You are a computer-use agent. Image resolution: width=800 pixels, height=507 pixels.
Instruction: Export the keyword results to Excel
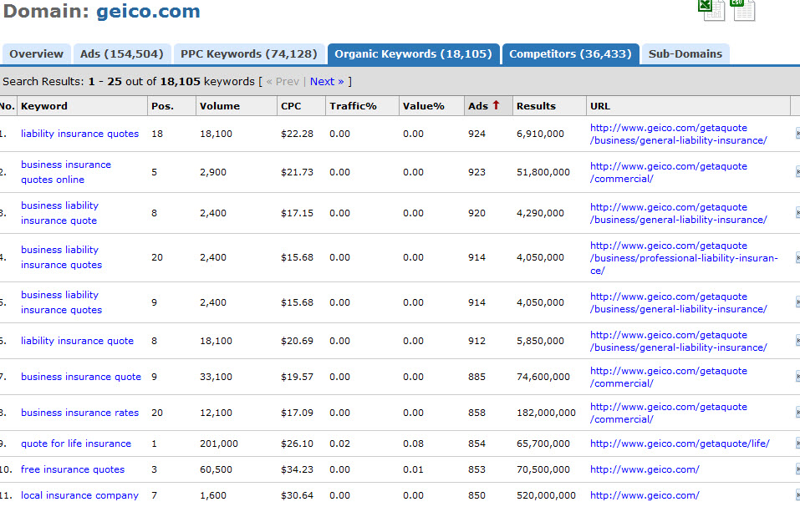pyautogui.click(x=711, y=10)
